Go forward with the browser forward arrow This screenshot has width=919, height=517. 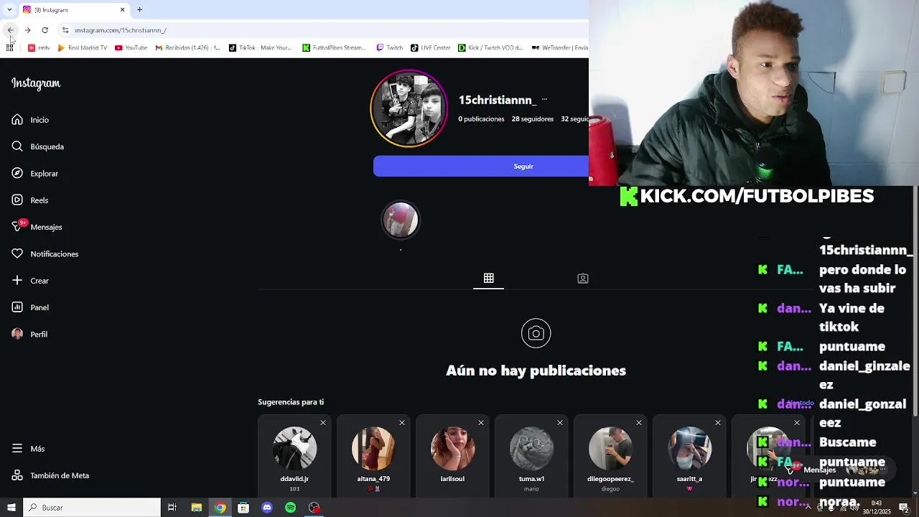coord(27,30)
